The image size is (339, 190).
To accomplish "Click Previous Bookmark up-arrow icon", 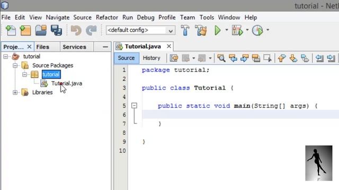I will click(x=281, y=58).
